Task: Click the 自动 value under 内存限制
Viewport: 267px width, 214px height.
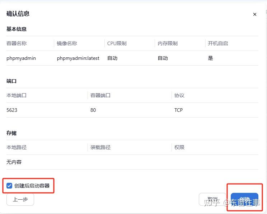Action: coord(163,58)
